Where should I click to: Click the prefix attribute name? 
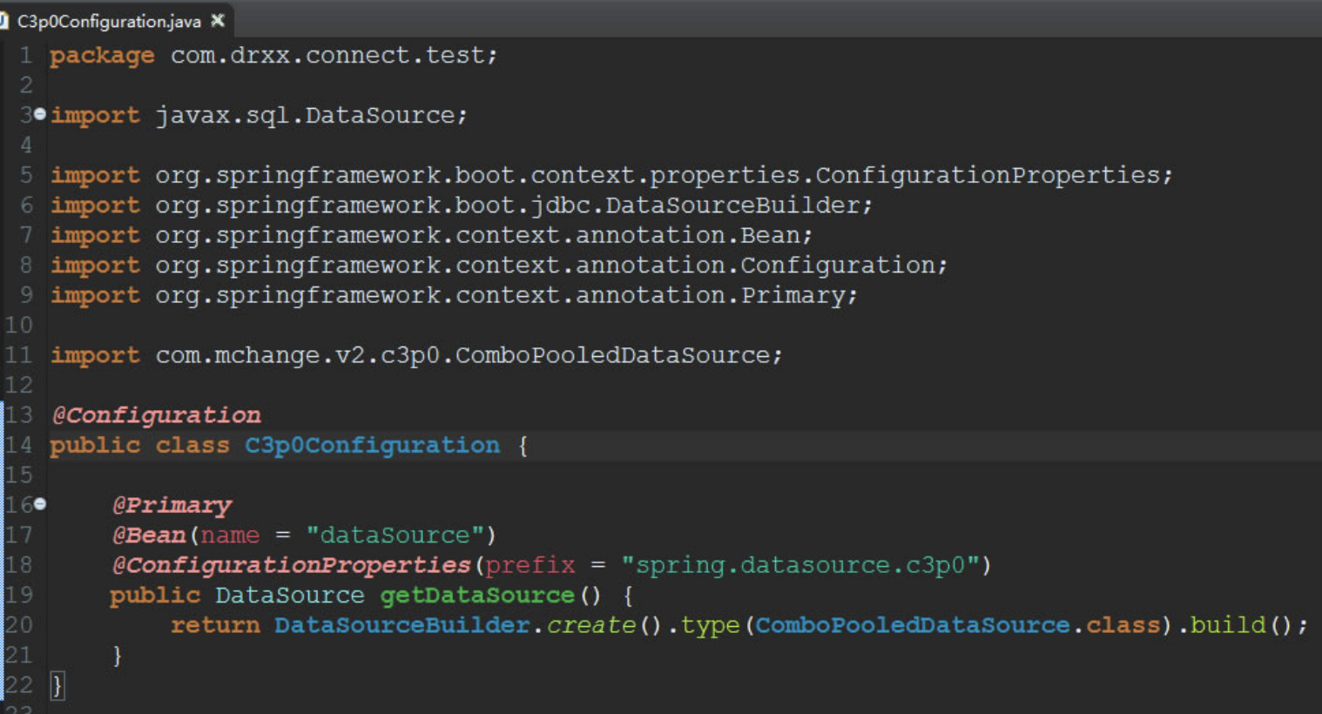530,566
